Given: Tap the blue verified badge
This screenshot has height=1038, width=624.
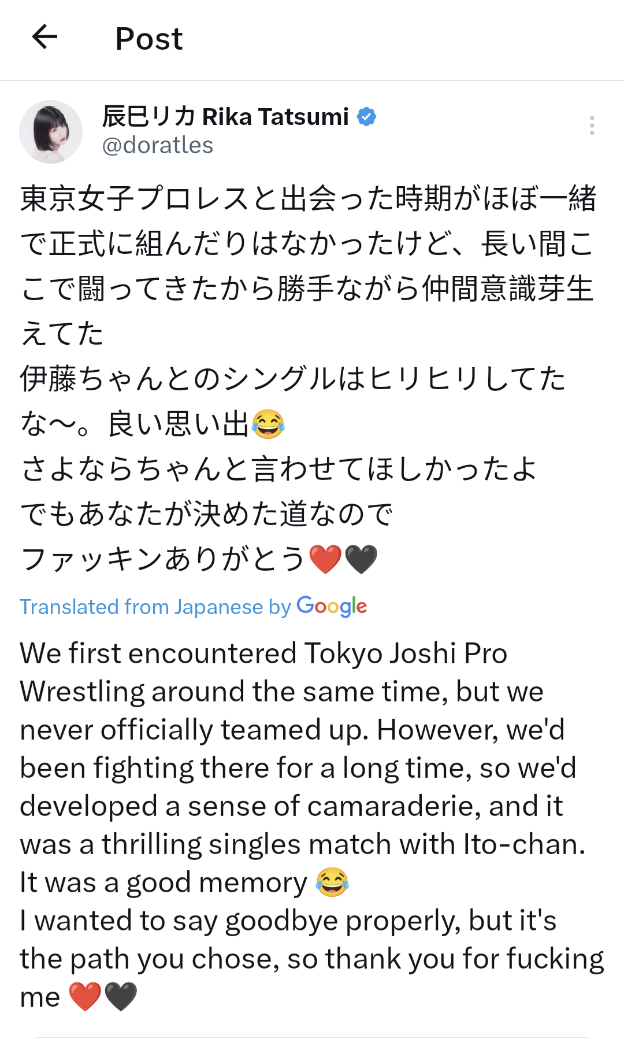Looking at the screenshot, I should [367, 117].
